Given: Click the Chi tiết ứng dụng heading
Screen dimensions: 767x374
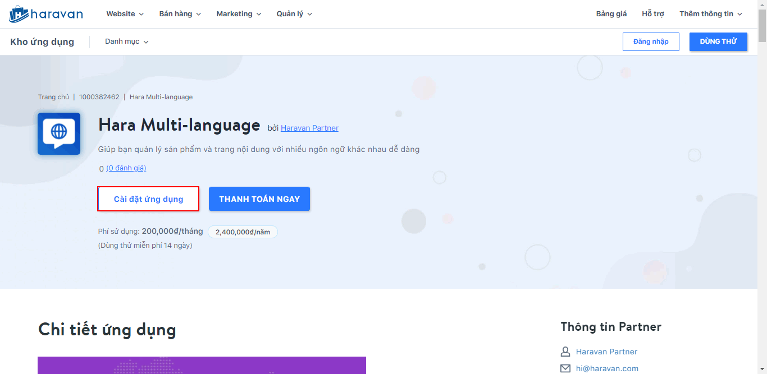Looking at the screenshot, I should (107, 330).
